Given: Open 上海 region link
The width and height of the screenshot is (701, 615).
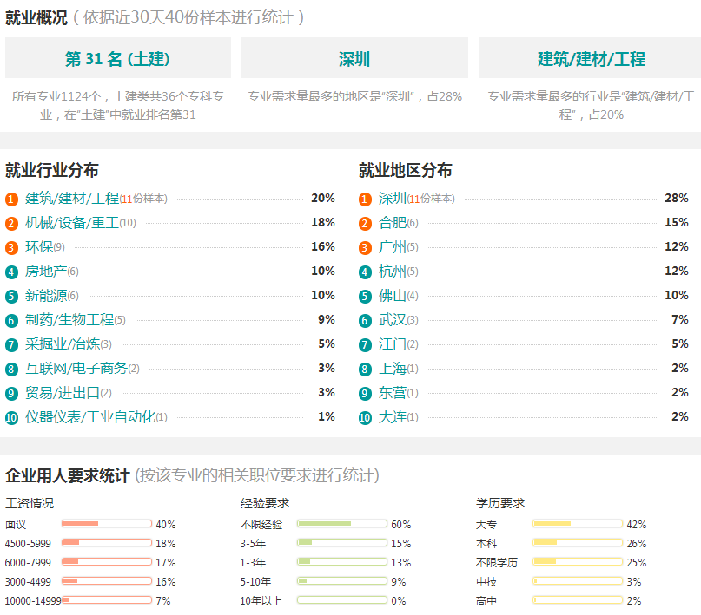Looking at the screenshot, I should (x=393, y=368).
